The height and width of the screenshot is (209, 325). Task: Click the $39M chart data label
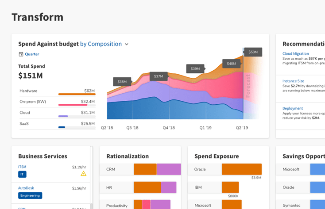point(195,68)
